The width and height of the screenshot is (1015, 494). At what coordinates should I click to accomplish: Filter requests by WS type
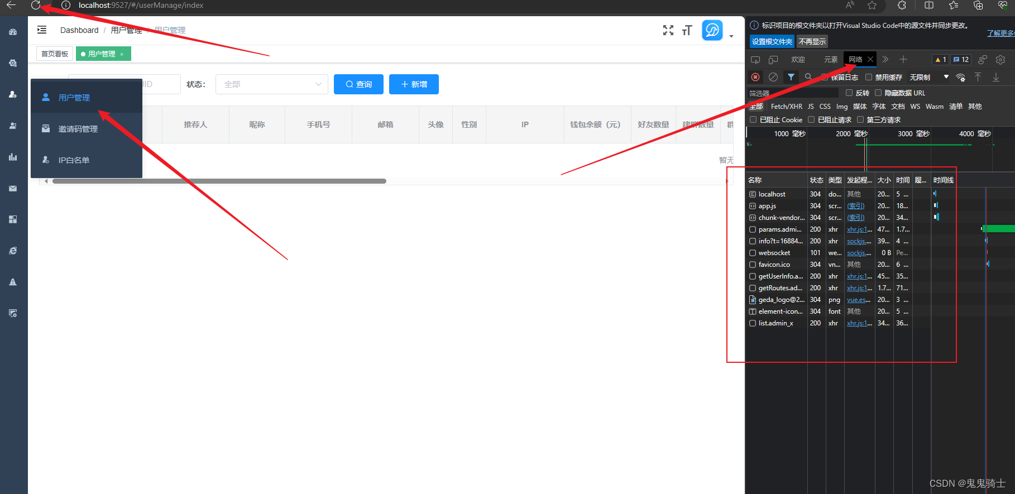coord(915,106)
